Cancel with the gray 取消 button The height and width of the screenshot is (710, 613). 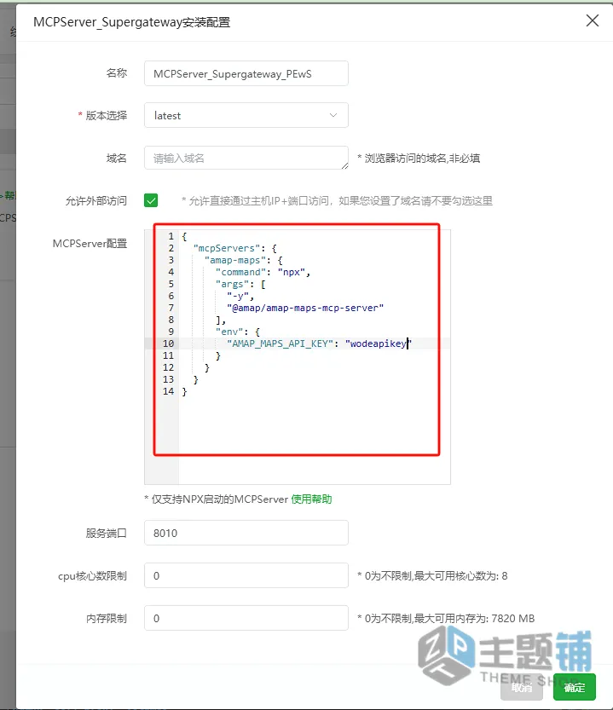pyautogui.click(x=522, y=687)
